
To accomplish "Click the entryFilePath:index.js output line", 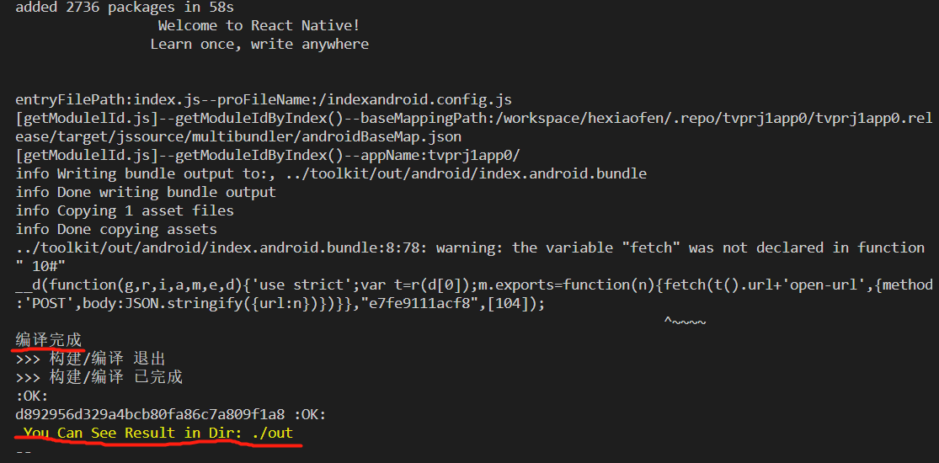I will (263, 99).
